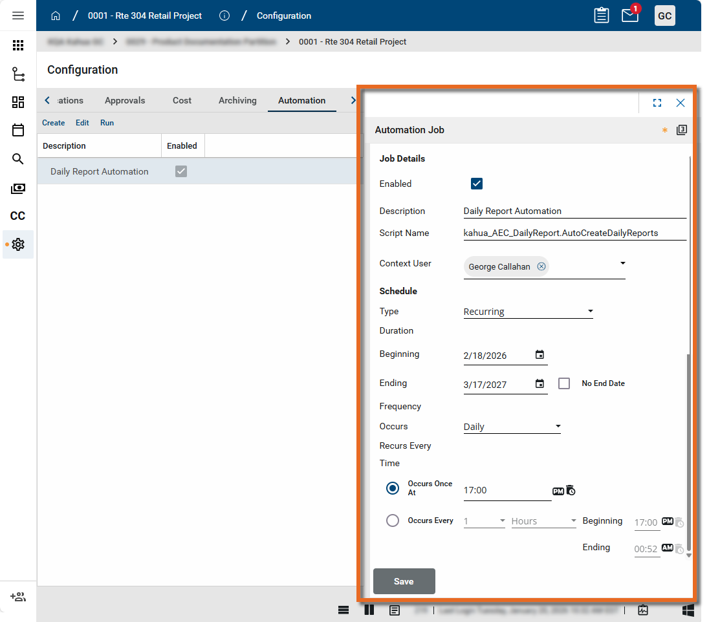Click the home icon in the header
The height and width of the screenshot is (622, 709).
56,16
